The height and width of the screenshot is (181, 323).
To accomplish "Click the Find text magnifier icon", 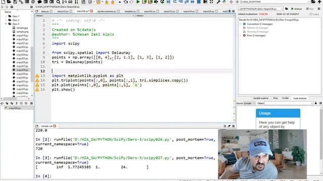I will tap(59, 2).
